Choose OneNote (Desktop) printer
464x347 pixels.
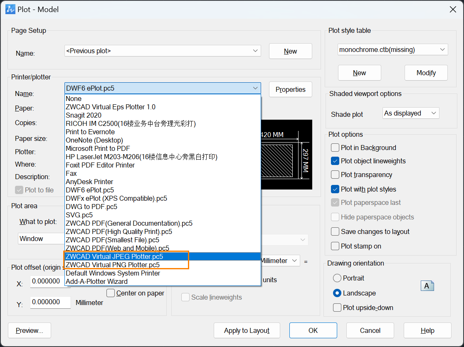pyautogui.click(x=163, y=140)
